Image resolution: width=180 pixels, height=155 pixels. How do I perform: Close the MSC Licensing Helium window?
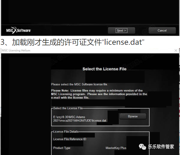point(176,51)
